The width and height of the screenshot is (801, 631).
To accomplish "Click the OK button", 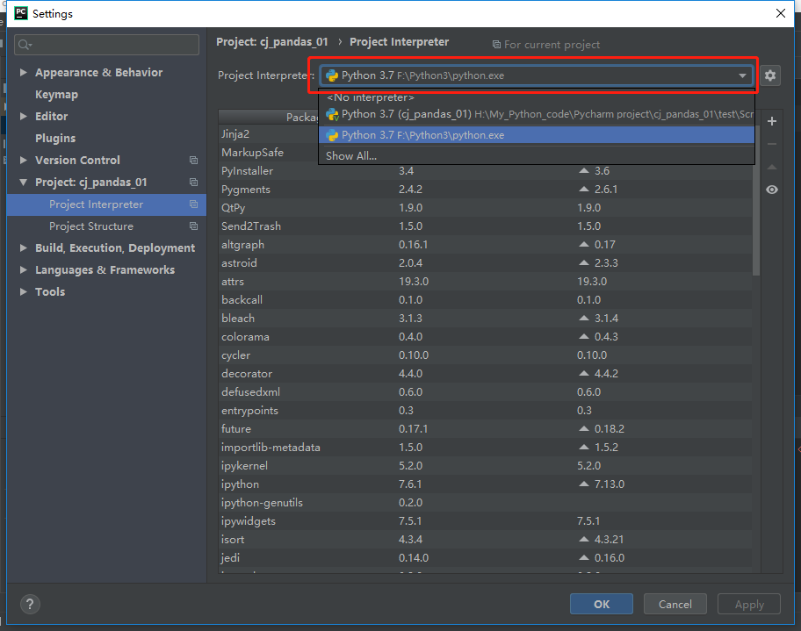I will [601, 604].
